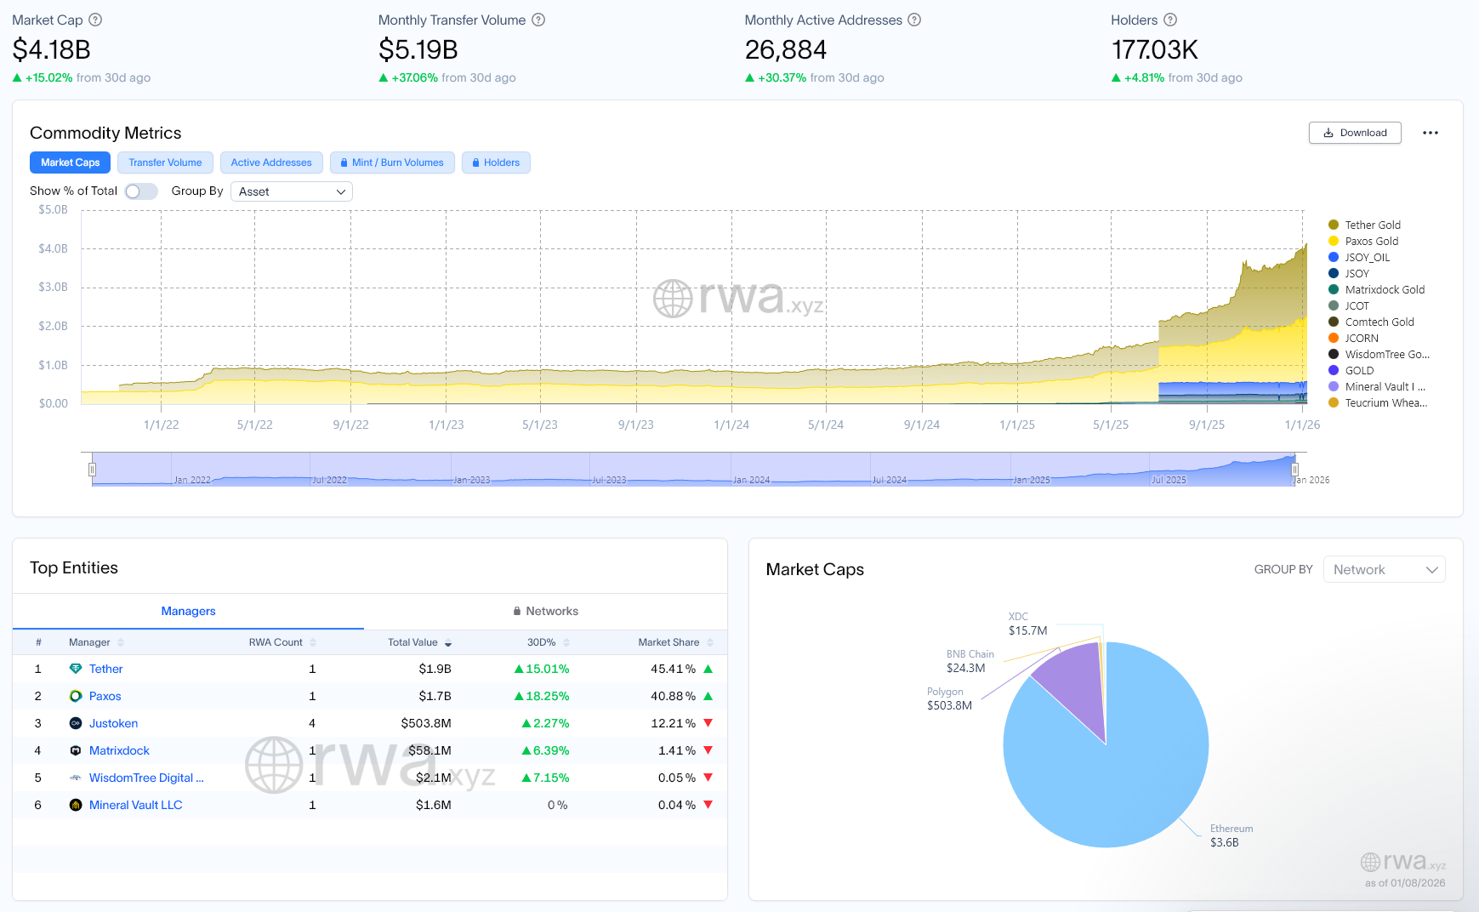Click the Tether logo icon in Top Entities
The image size is (1479, 912).
76,669
